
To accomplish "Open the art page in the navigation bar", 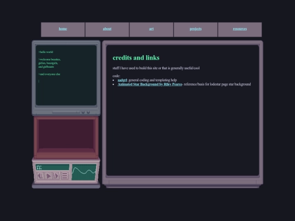I will pos(151,29).
